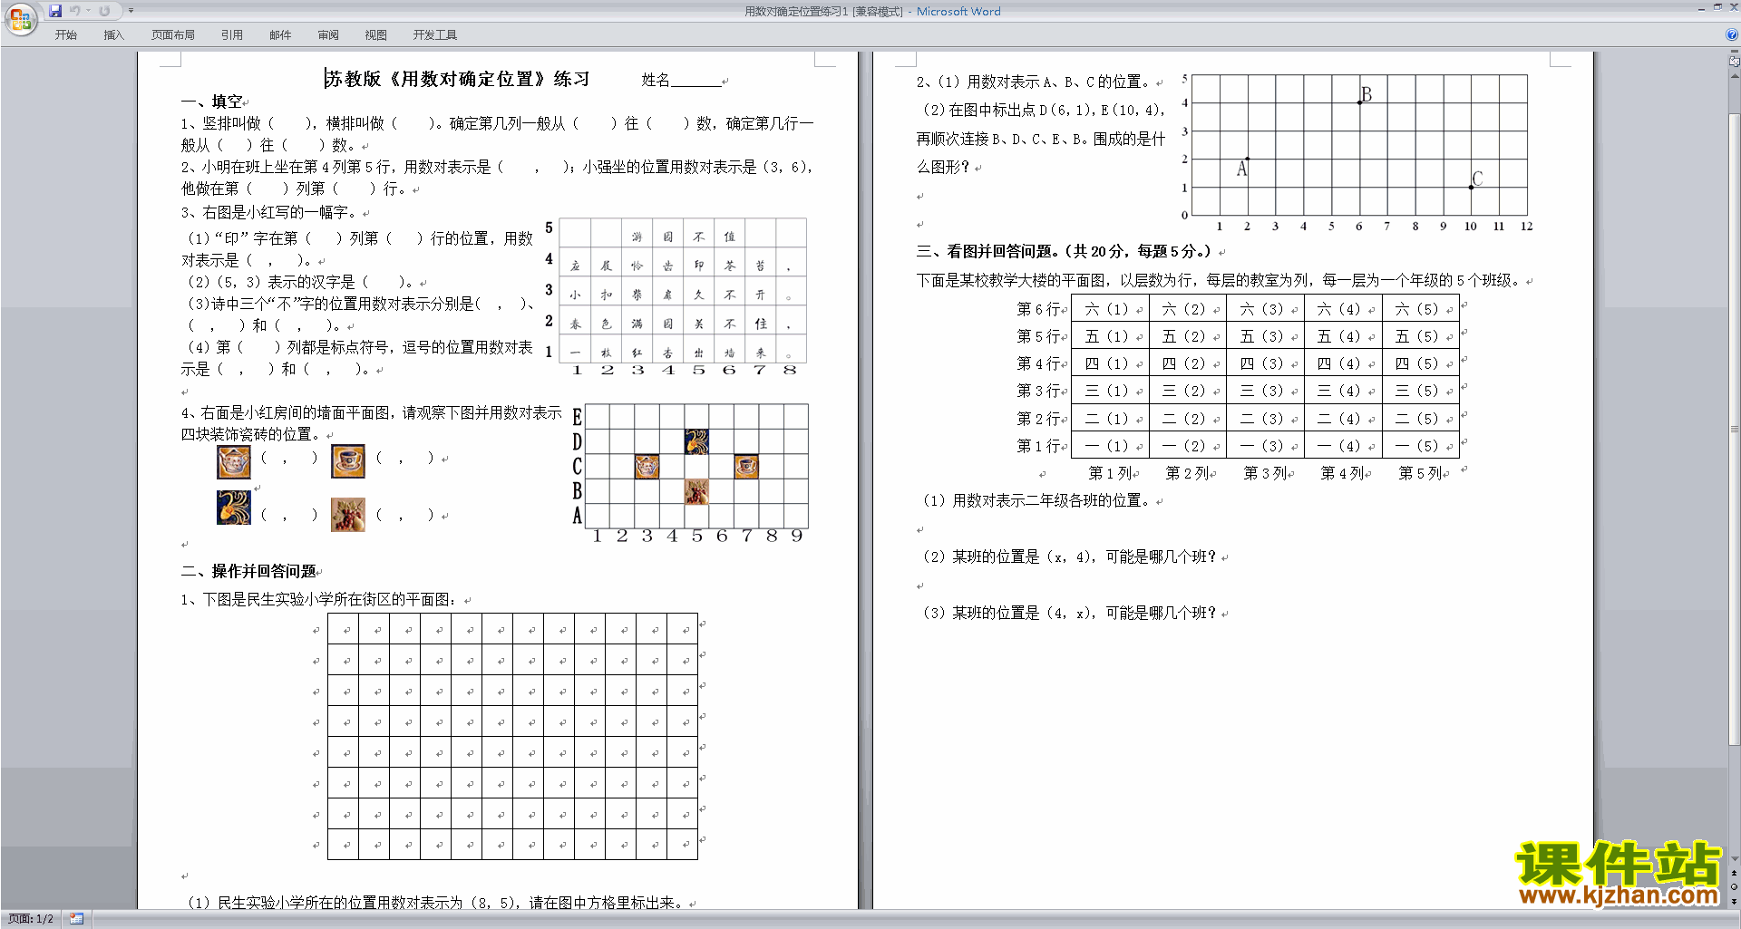Click the heading 二、操作并回答问题

pyautogui.click(x=249, y=571)
